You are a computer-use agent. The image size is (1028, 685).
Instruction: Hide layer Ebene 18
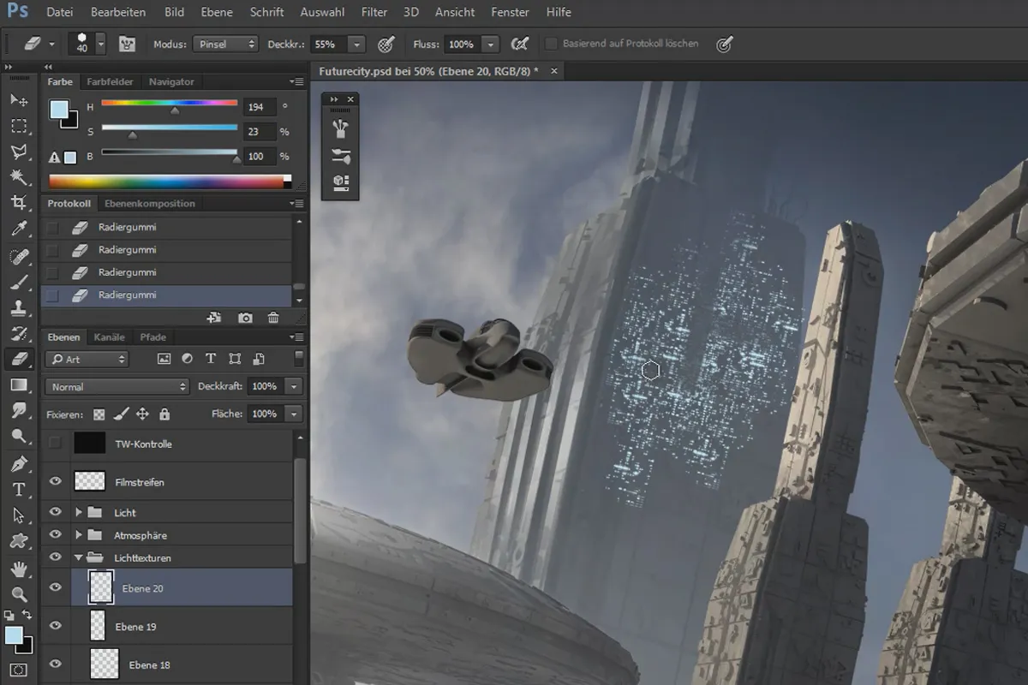click(x=56, y=664)
